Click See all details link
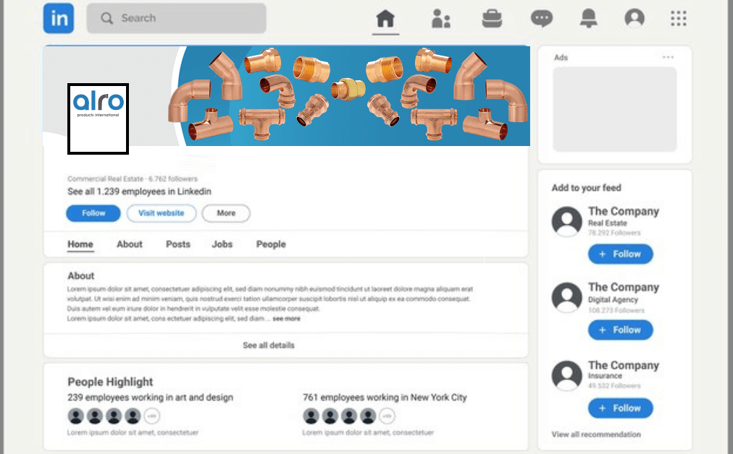Screen dimensions: 733x454 [268, 346]
